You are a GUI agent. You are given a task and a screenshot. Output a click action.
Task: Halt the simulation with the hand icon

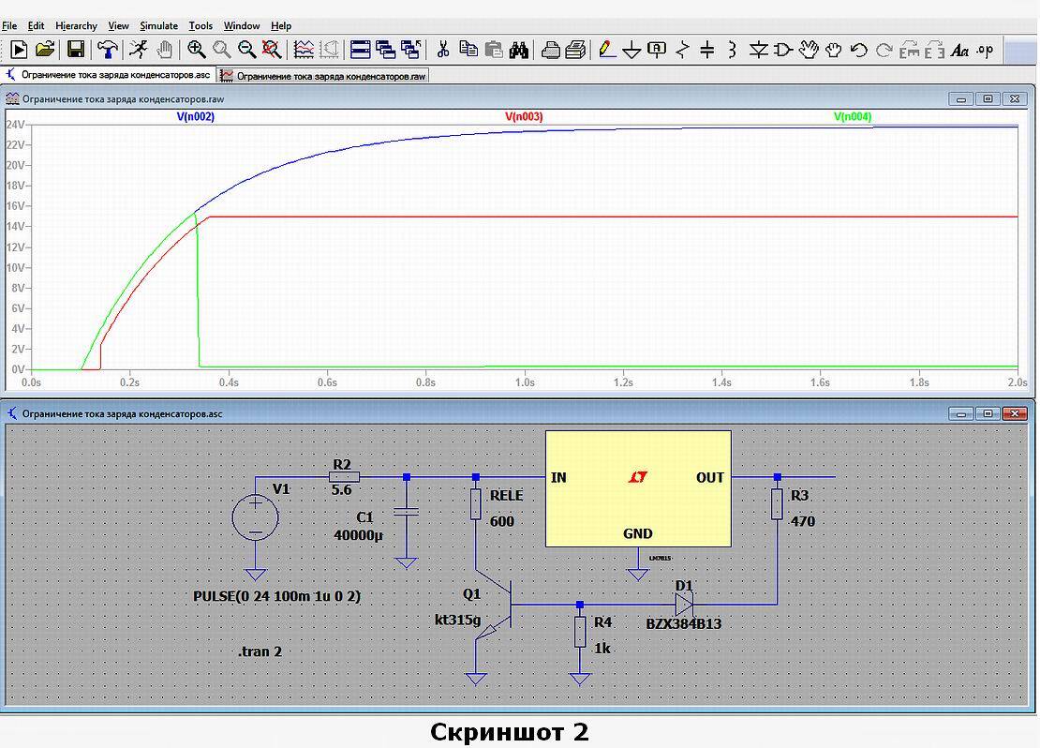tap(165, 50)
